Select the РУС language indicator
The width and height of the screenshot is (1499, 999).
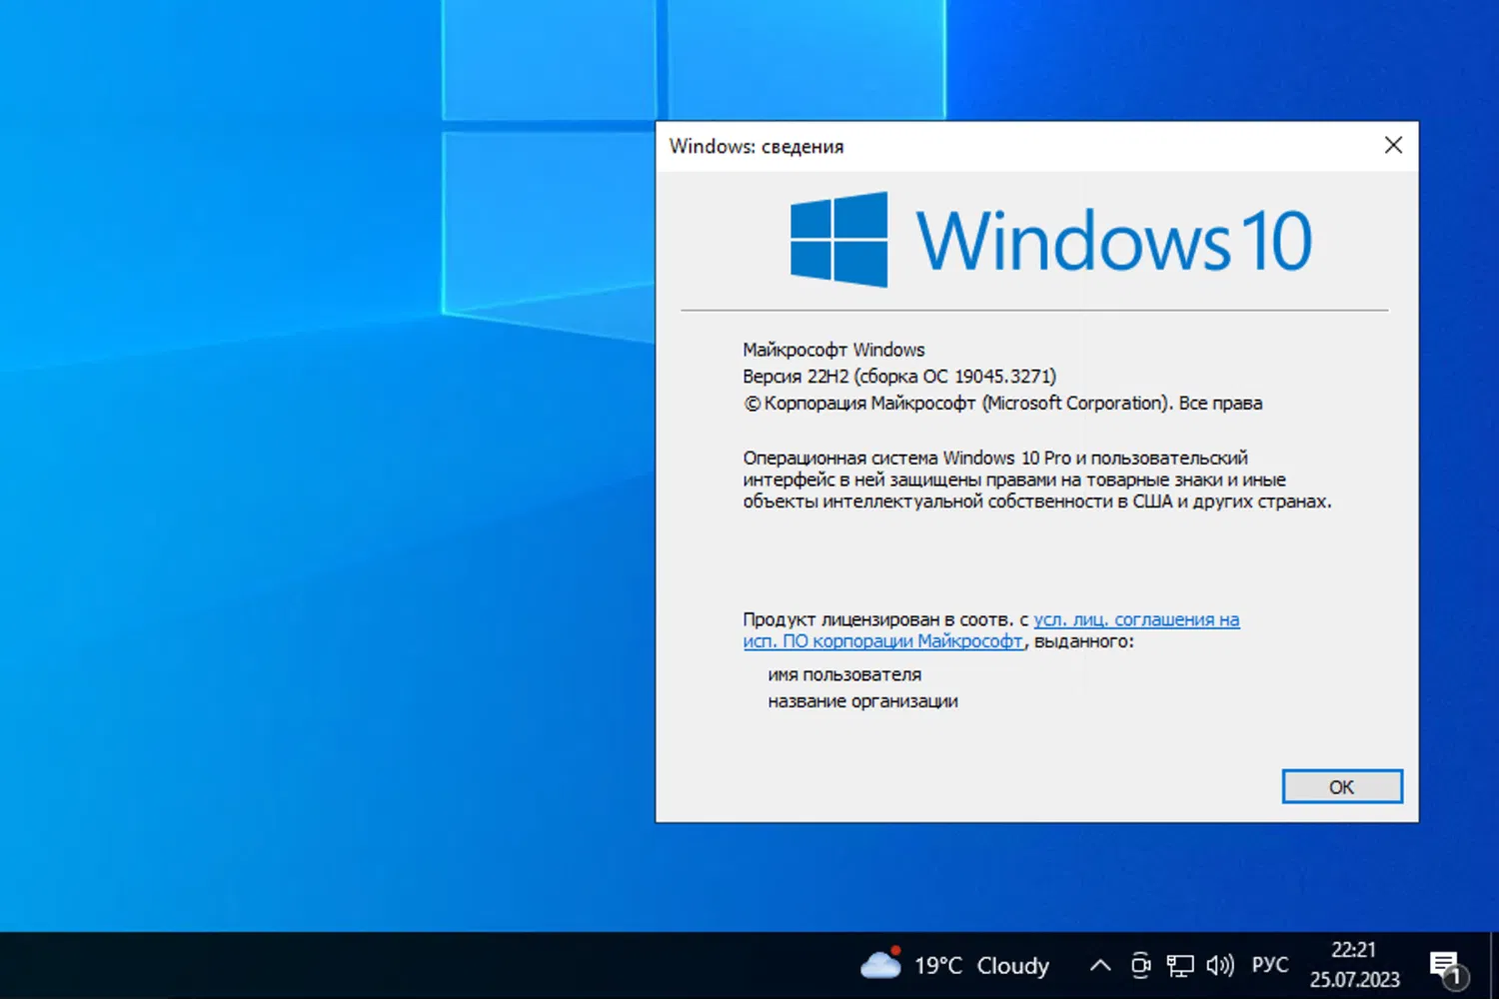(1269, 964)
